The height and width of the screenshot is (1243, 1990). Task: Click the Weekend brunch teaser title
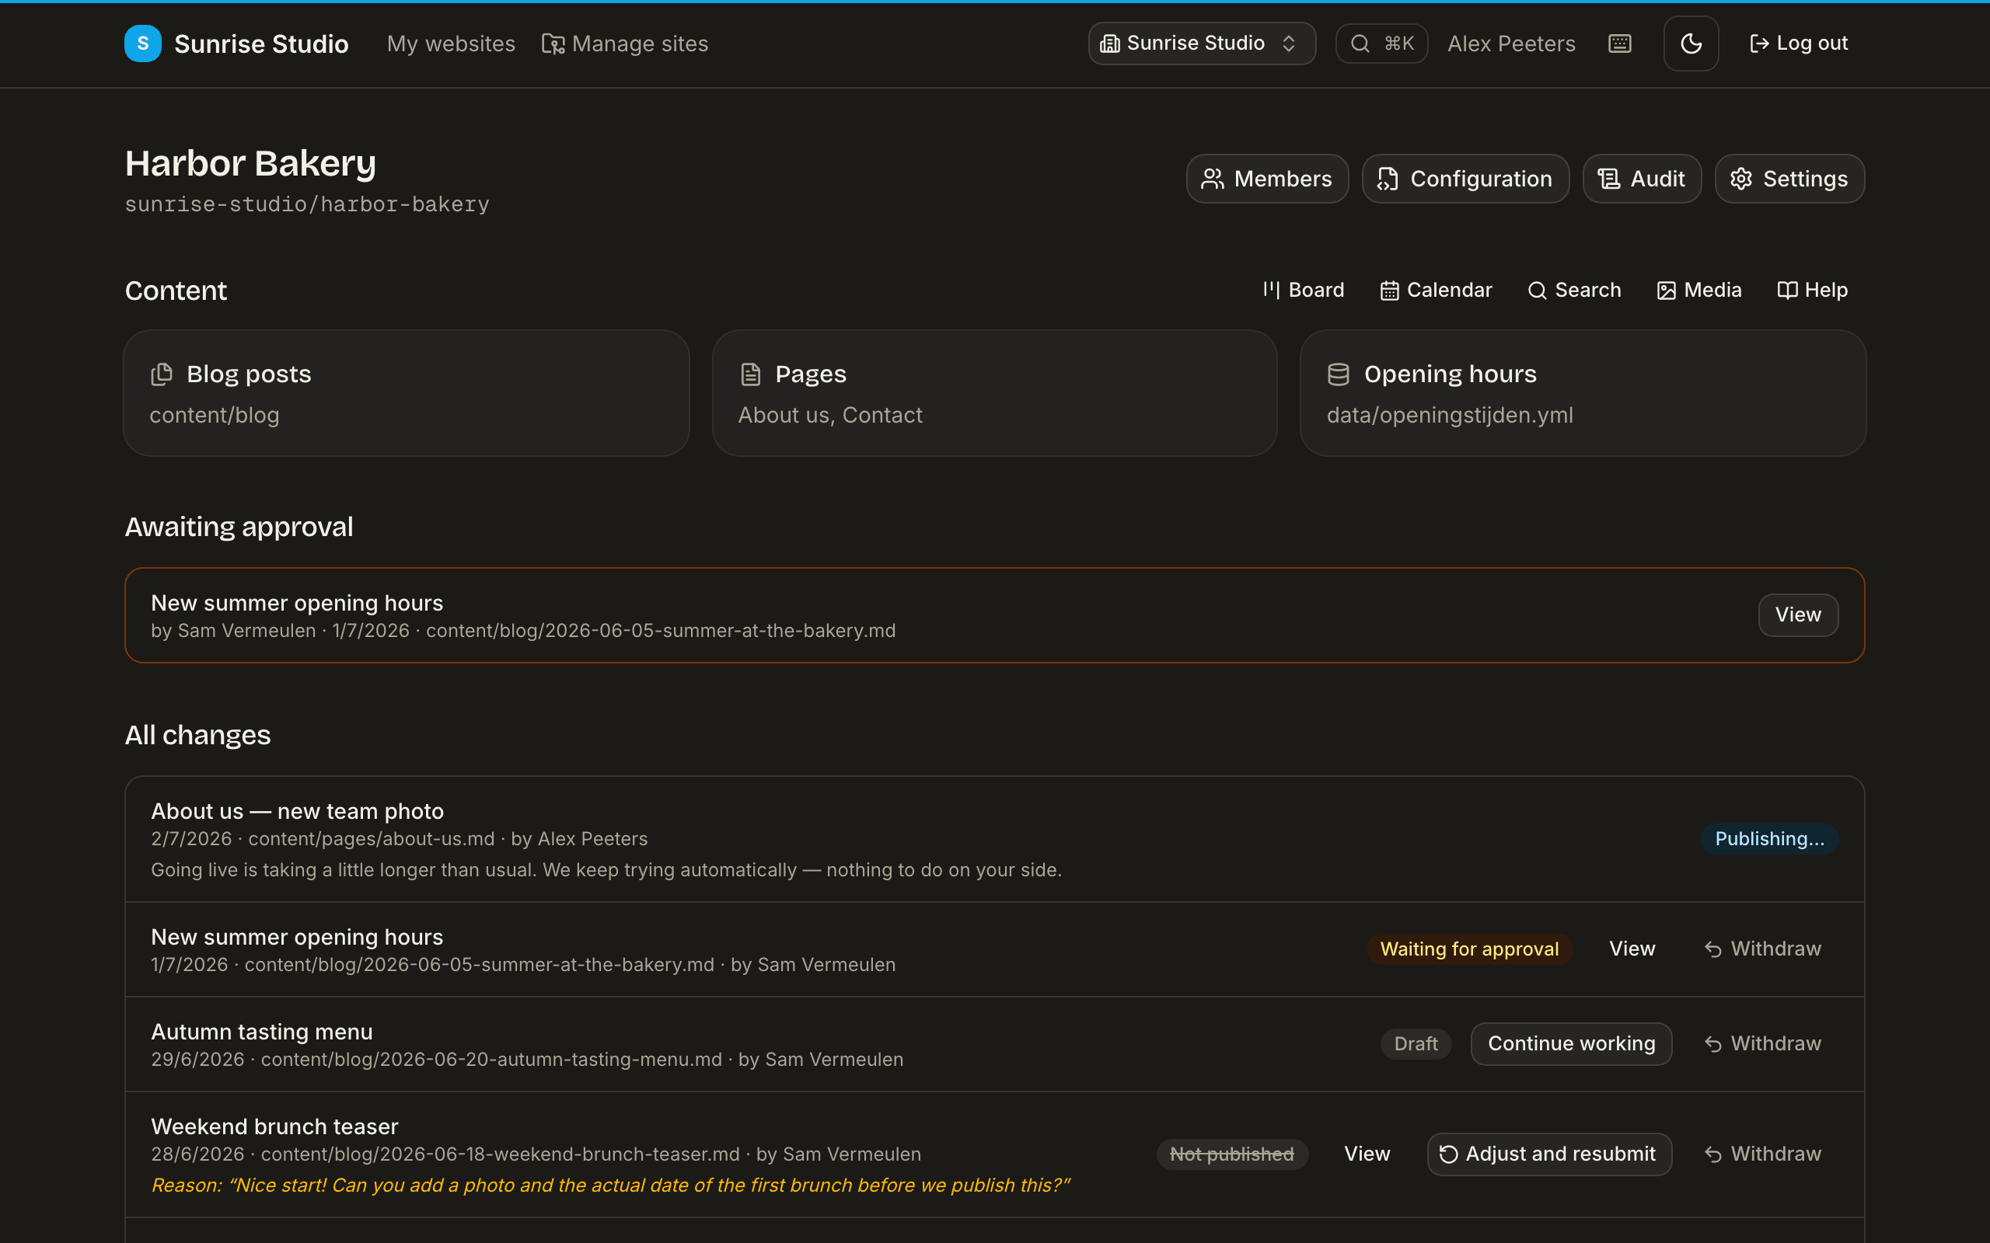point(274,1126)
